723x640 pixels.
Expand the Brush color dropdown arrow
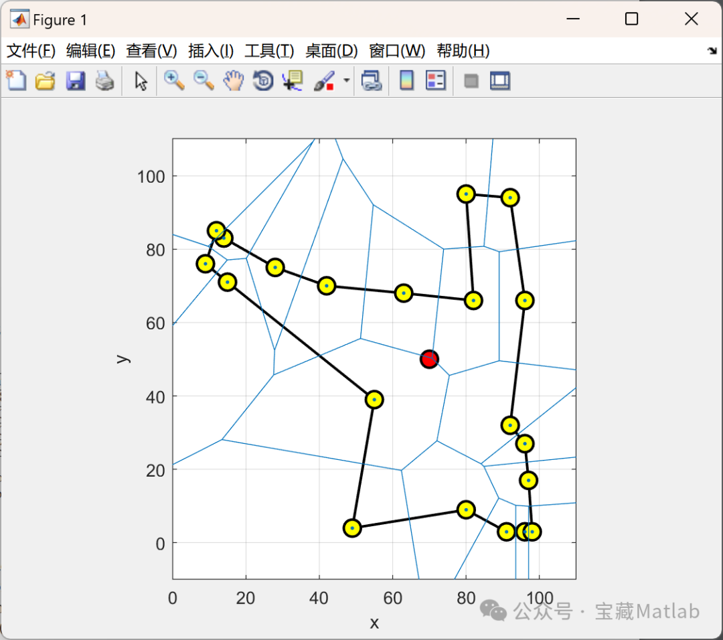[346, 81]
